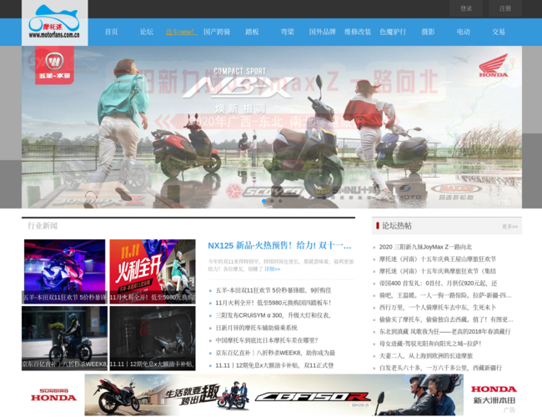The image size is (542, 417).
Task: Open the 京东百亿直补 motorcycle rider thumbnail
Action: 65,338
